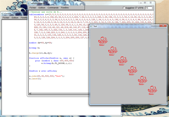Image resolution: width=169 pixels, height=117 pixels.
Task: Maximize the Test window
Action: point(157,26)
